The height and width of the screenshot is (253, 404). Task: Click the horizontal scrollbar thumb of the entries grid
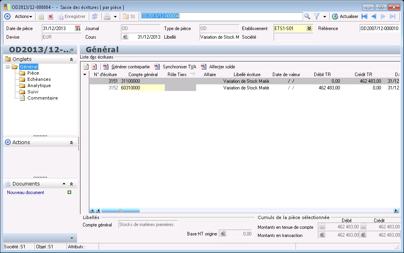120,210
